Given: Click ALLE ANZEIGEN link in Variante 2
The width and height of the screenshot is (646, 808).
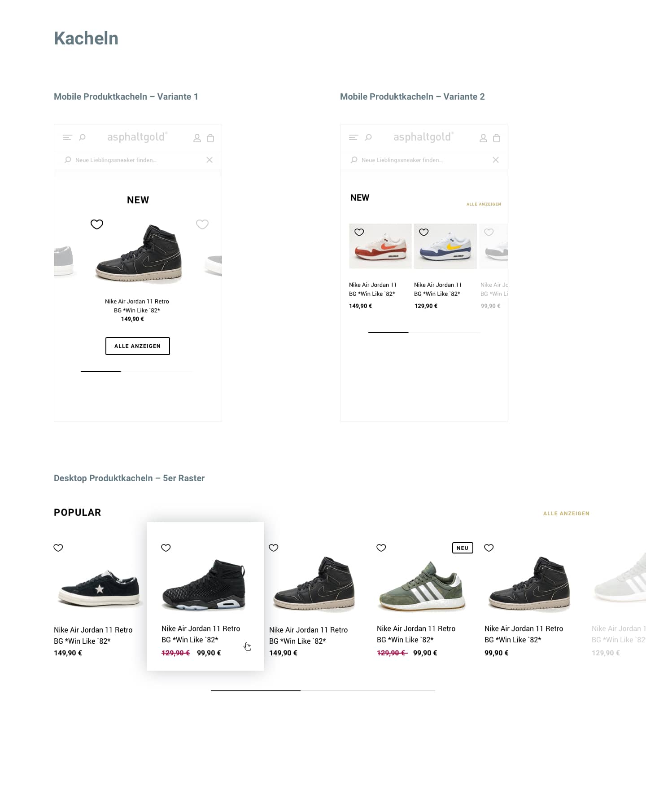Looking at the screenshot, I should coord(484,204).
